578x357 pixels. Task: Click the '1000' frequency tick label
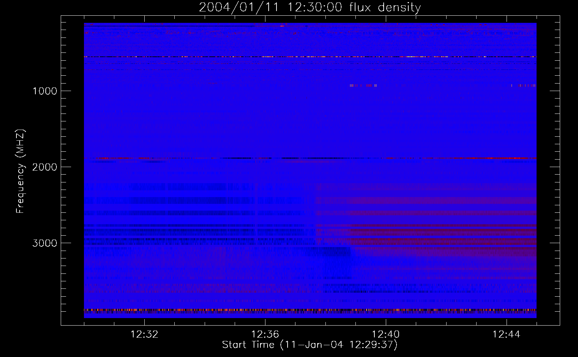coord(45,91)
